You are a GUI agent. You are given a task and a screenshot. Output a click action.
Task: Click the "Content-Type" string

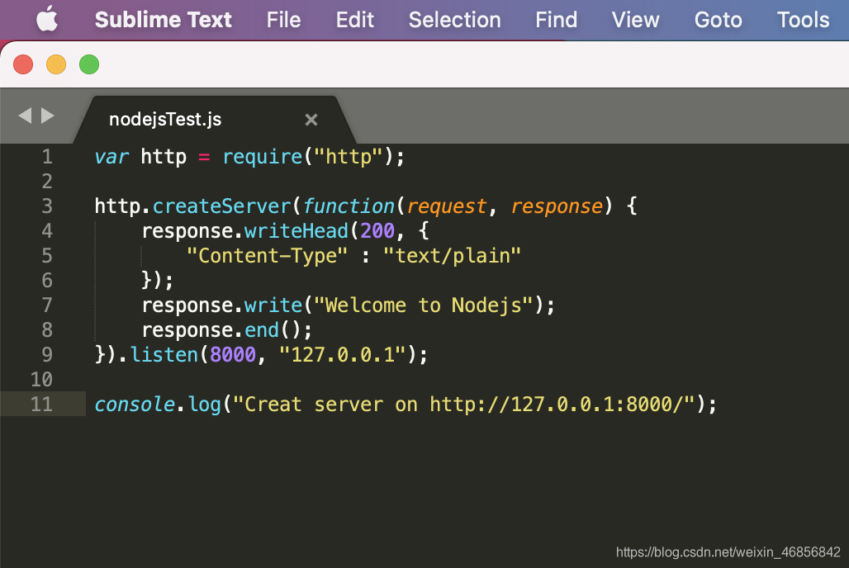(267, 256)
